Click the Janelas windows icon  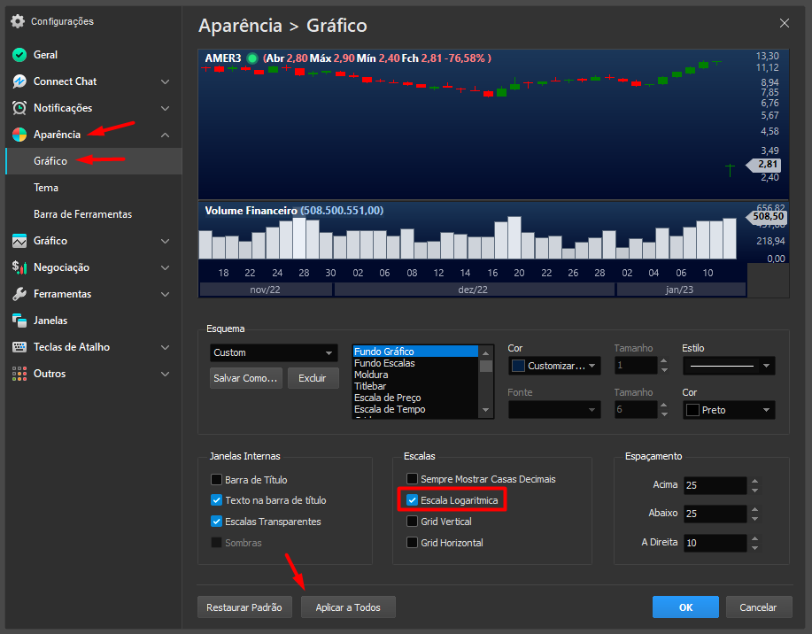19,321
